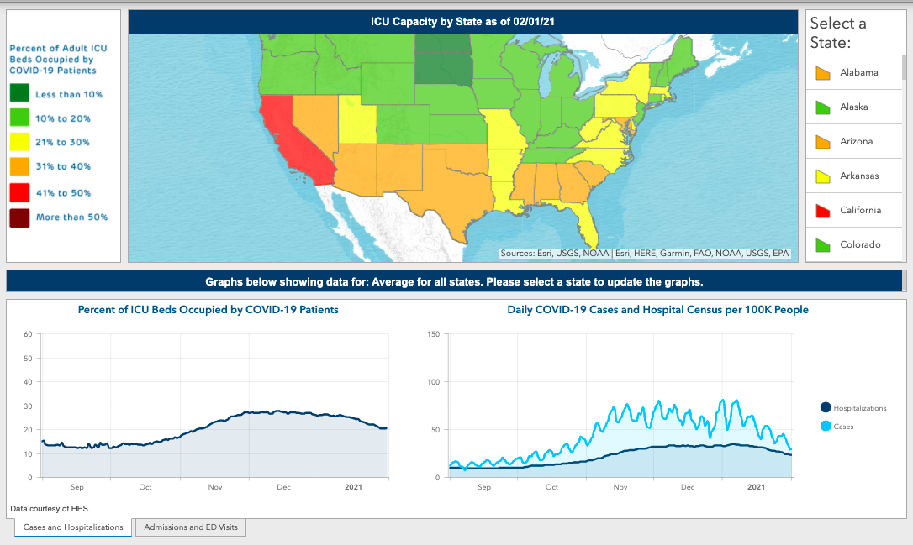Click the green Alaska state icon
The image size is (913, 545).
pos(823,107)
